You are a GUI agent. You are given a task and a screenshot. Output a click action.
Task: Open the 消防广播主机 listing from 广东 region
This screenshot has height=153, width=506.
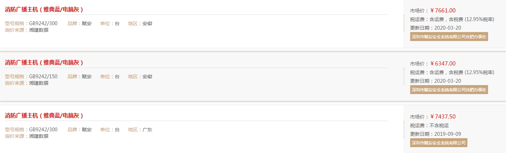44,115
